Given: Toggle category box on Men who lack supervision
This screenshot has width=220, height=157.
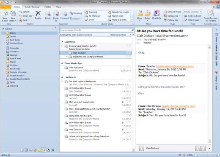Looking at the screenshot, I should (127, 102).
